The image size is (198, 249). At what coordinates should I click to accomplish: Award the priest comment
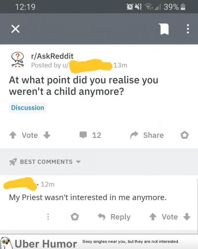[x=75, y=217]
